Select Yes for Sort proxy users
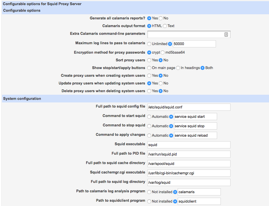269x206 pixels. point(149,60)
